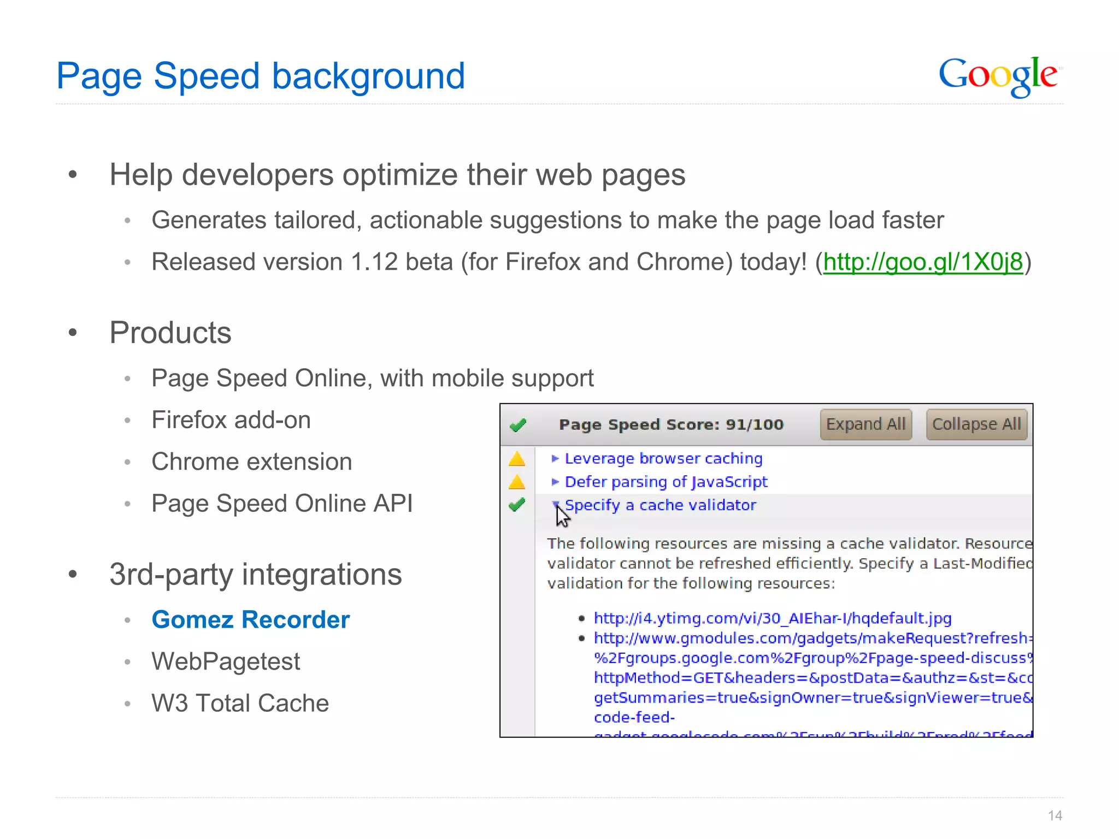Click the WebPagetest bullet text
Image resolution: width=1119 pixels, height=839 pixels.
coord(226,661)
